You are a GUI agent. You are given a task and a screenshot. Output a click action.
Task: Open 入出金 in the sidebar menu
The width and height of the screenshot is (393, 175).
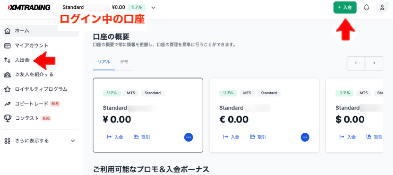point(22,60)
